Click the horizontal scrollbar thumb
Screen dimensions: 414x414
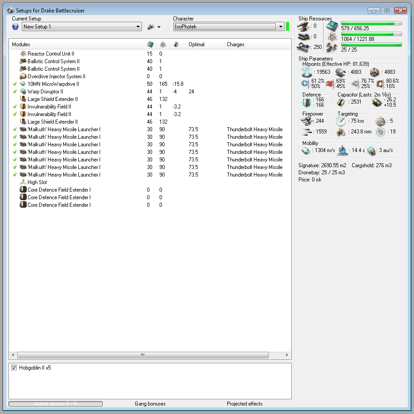click(143, 355)
